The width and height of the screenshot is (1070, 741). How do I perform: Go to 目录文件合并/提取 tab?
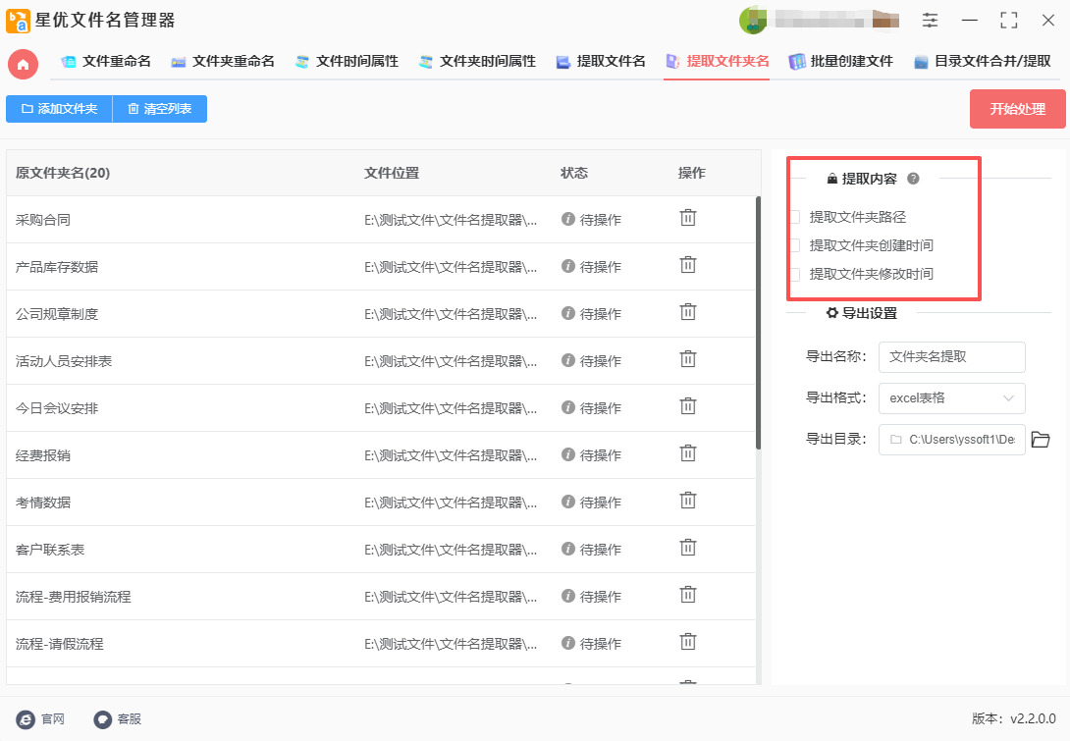[x=982, y=61]
